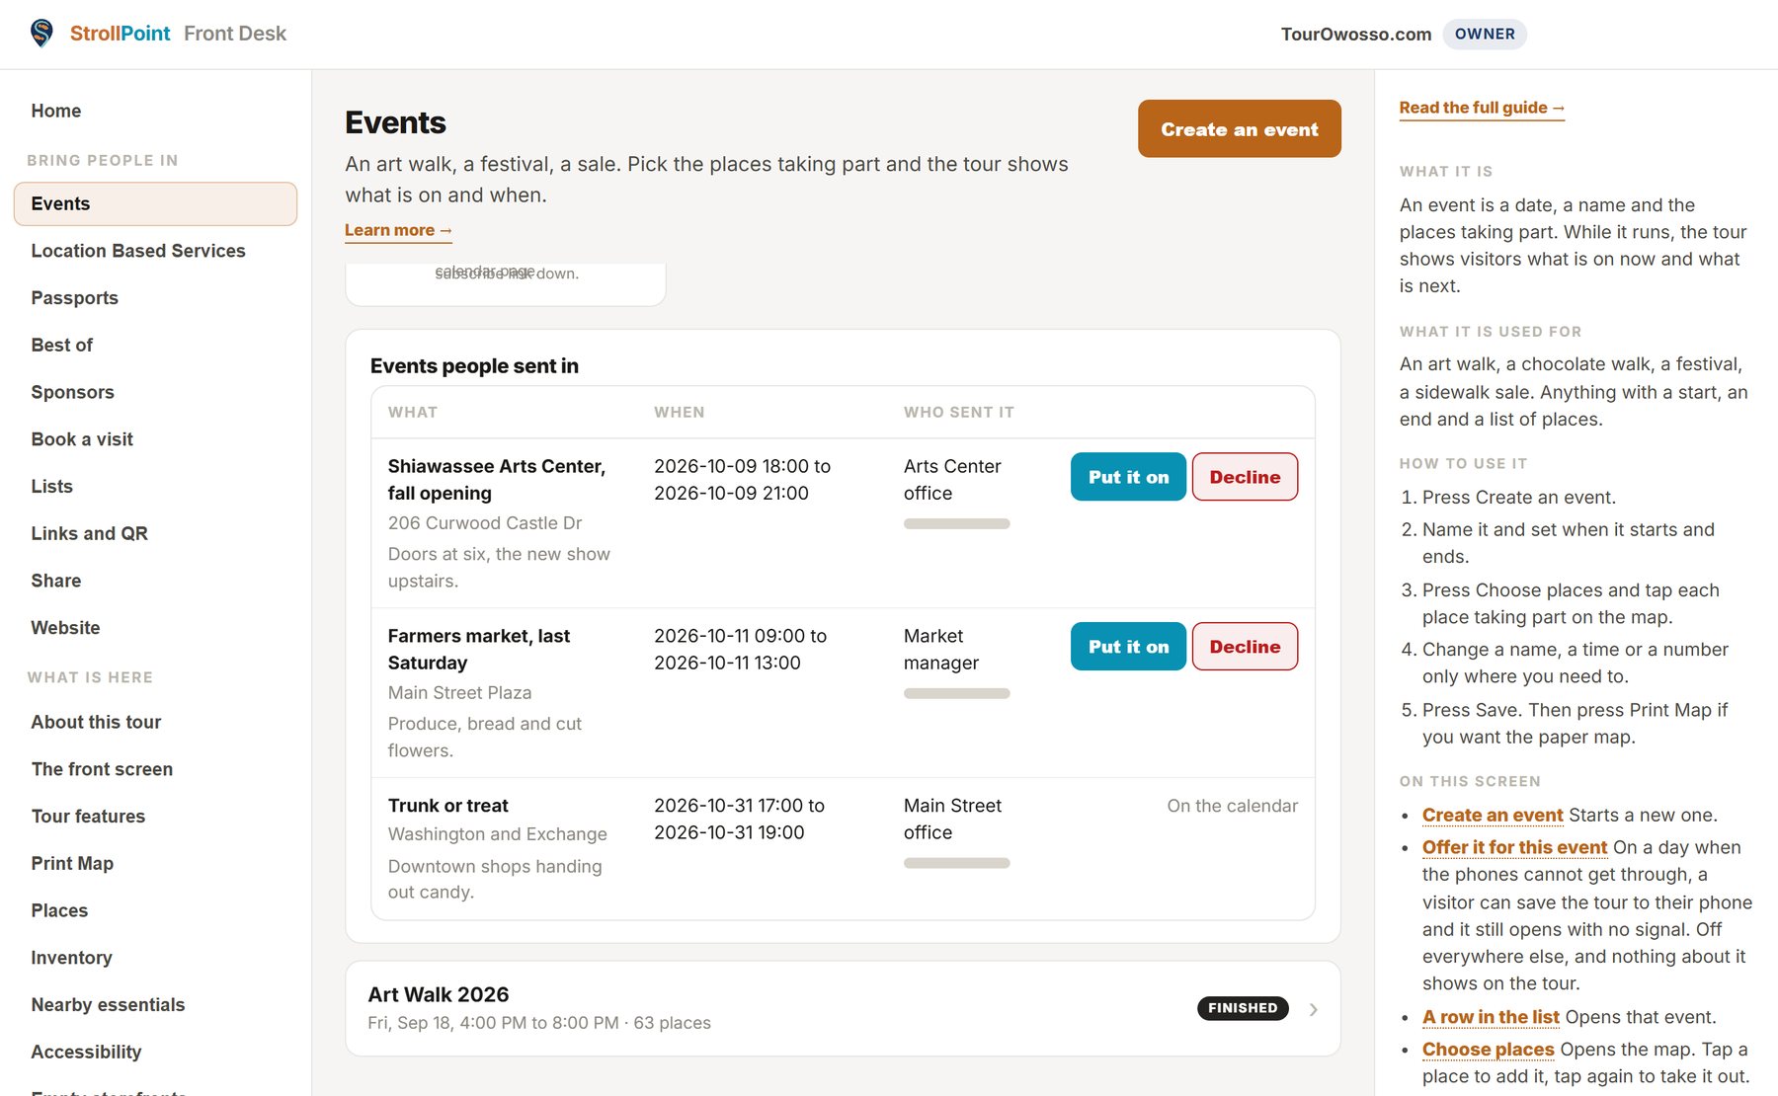Open Lists in the sidebar
This screenshot has height=1096, width=1778.
point(155,486)
